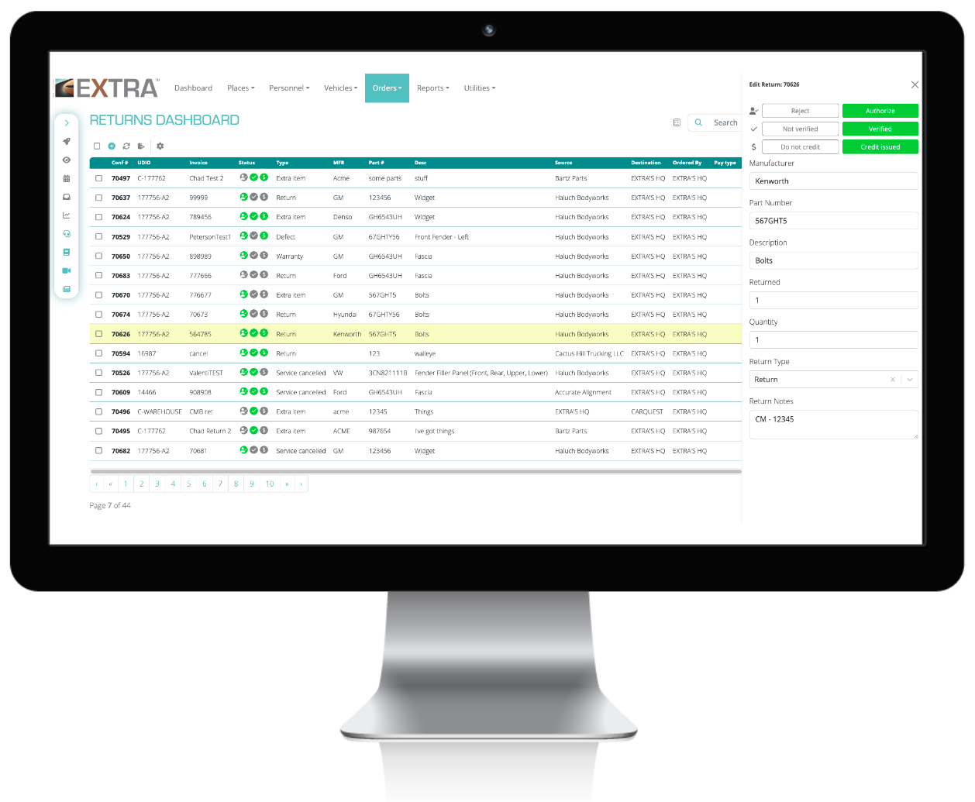Open the export icon in the toolbar
The image size is (975, 802).
tap(141, 146)
